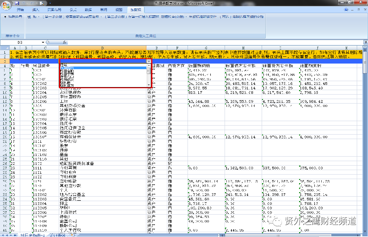Click the dropdown list scrollbar thumb
This screenshot has height=237, width=368.
point(149,71)
